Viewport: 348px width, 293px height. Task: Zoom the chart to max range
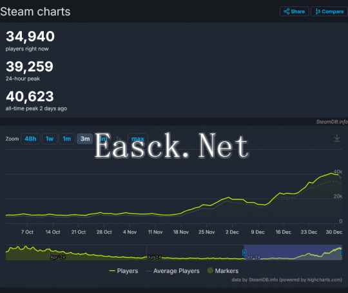pyautogui.click(x=138, y=139)
